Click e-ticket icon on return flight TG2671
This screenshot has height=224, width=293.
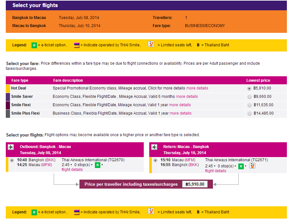click(241, 166)
